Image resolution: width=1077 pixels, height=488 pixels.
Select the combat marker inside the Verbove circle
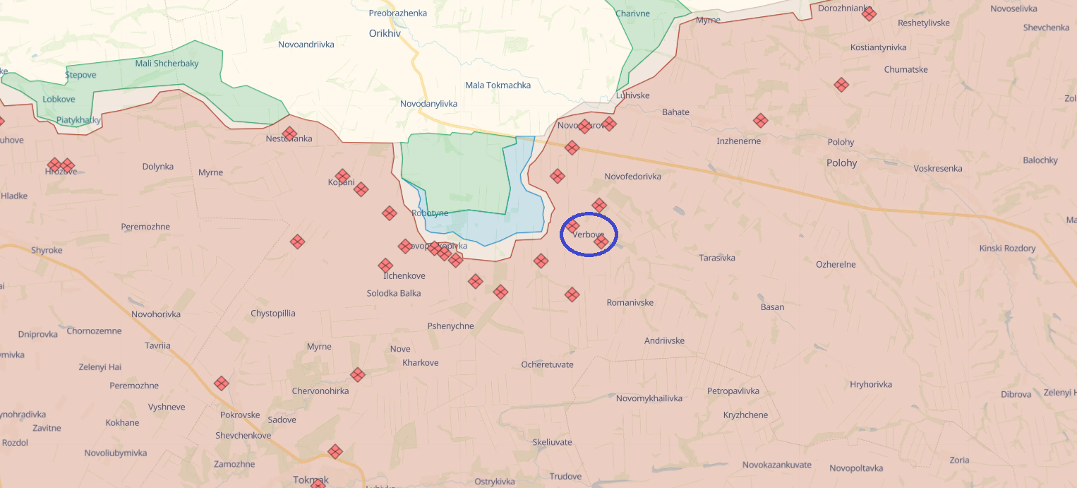601,242
